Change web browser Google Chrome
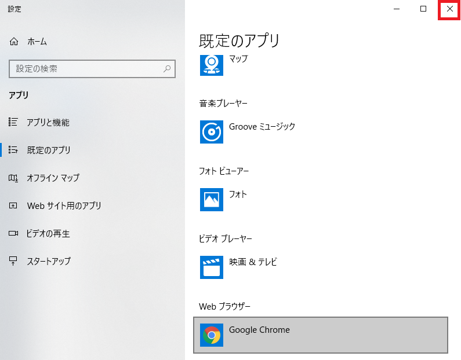This screenshot has width=461, height=360. 321,335
